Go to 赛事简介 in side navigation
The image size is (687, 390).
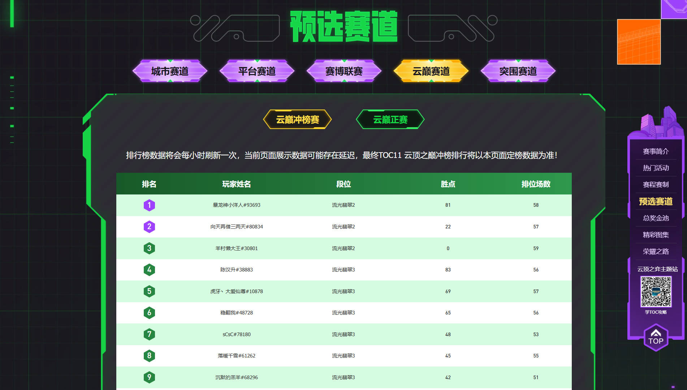[656, 151]
